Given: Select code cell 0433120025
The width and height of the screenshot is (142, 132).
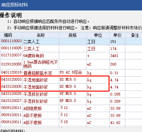Looking at the screenshot, I should (12, 94).
